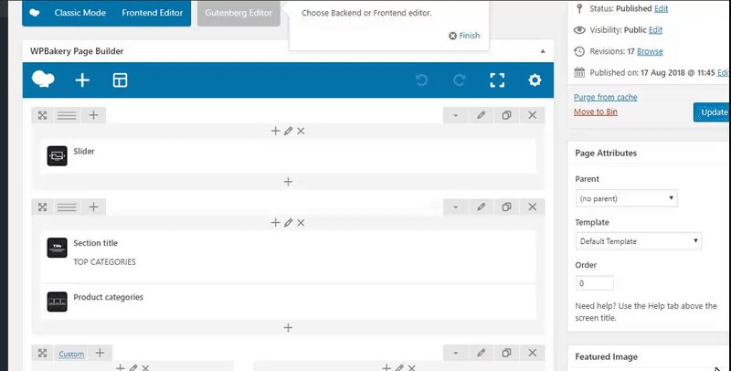The width and height of the screenshot is (731, 371).
Task: Clone the Slider row
Action: coord(507,115)
